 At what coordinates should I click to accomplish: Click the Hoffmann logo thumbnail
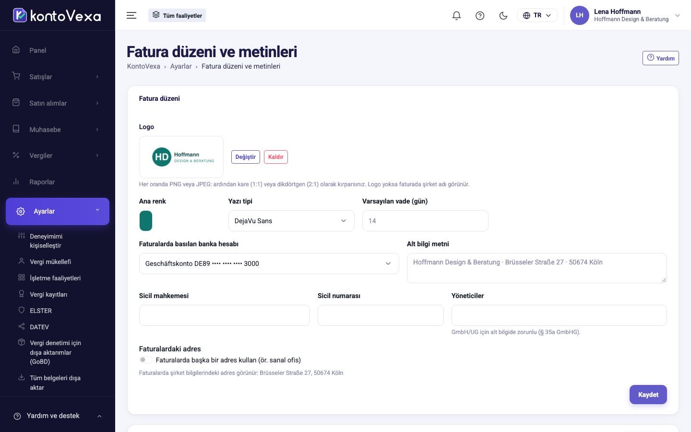tap(181, 157)
